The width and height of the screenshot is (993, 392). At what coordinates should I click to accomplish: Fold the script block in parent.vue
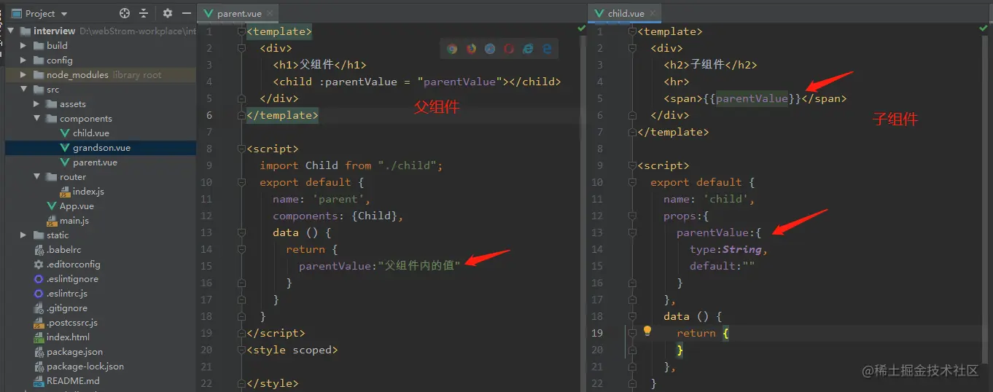coord(242,149)
